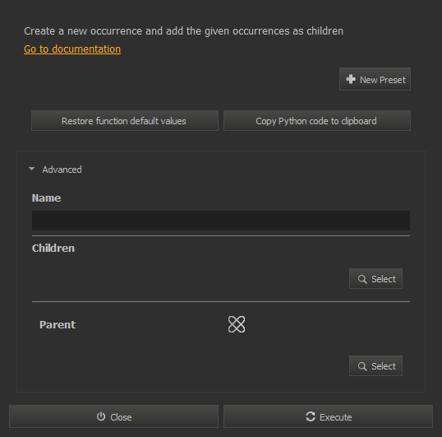The height and width of the screenshot is (437, 442).
Task: Click the Parent parameter label
Action: 58,324
